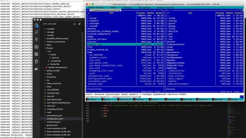
Task: Click the [^] button on mc left panel
Action: coord(160,10)
